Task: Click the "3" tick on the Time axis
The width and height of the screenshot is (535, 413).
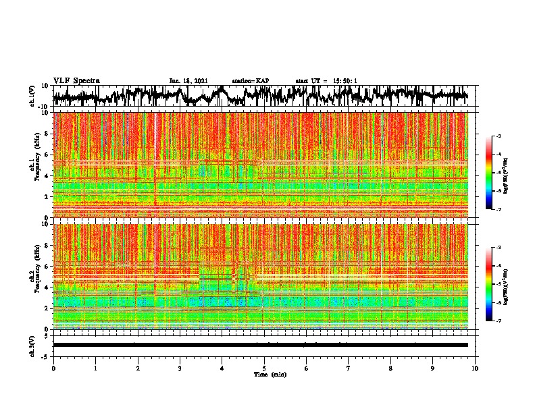Action: point(180,368)
